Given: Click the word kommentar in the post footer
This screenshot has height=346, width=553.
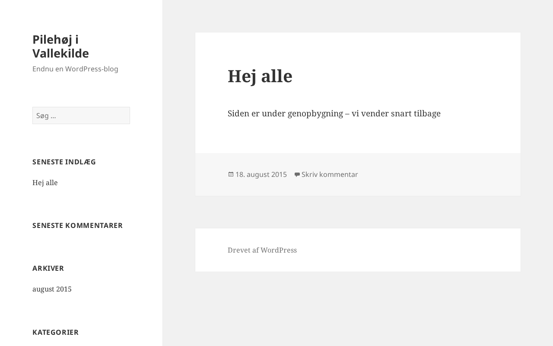Looking at the screenshot, I should click(338, 174).
